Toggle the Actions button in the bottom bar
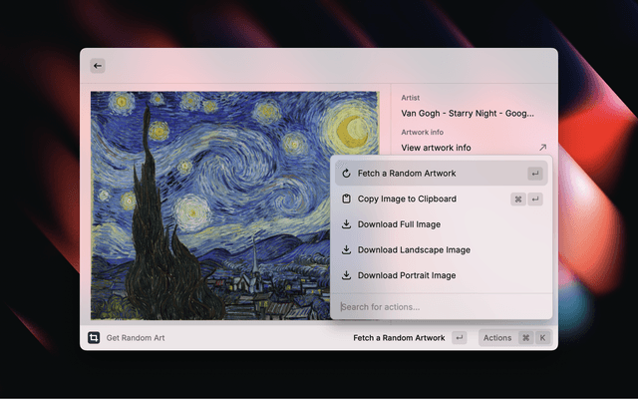This screenshot has width=638, height=399. (x=497, y=338)
